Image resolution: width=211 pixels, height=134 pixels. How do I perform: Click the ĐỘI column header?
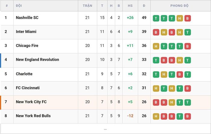(19, 6)
